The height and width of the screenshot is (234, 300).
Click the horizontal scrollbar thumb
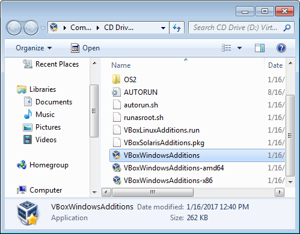click(x=153, y=193)
